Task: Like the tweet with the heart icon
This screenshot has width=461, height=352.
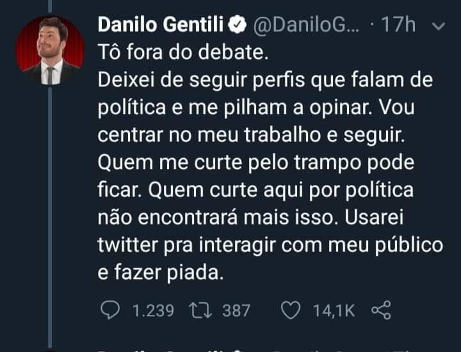Action: click(291, 310)
